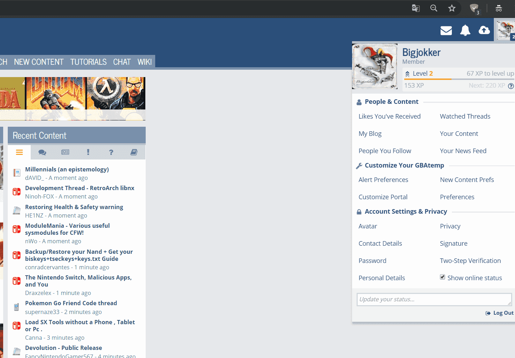Open Pokemon Go Friend Code thread
Screen dimensions: 515x358
point(71,303)
